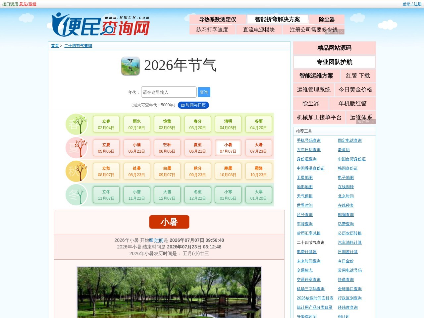
Task: Click the 年代 year input field
Action: coord(169,92)
